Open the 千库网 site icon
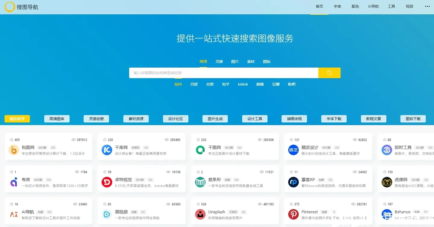 (107, 150)
